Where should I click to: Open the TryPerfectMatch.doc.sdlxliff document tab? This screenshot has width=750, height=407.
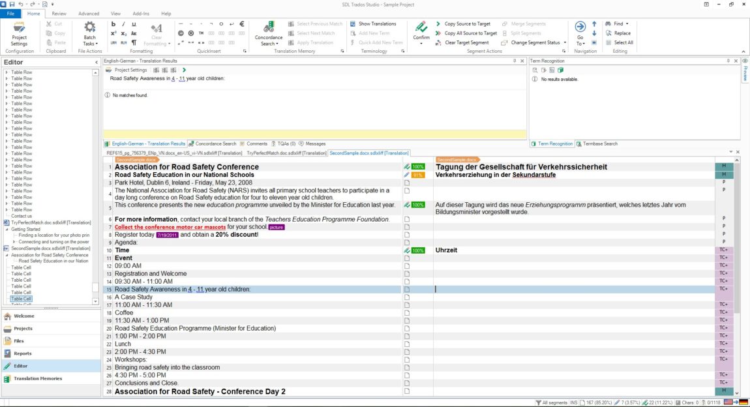click(286, 153)
